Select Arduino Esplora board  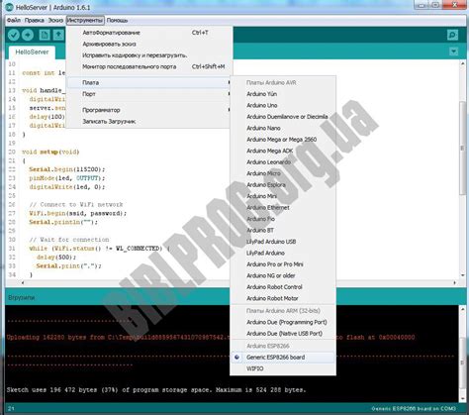click(283, 185)
